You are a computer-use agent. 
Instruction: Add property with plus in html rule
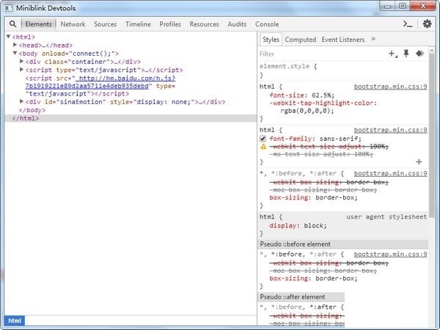tap(419, 161)
